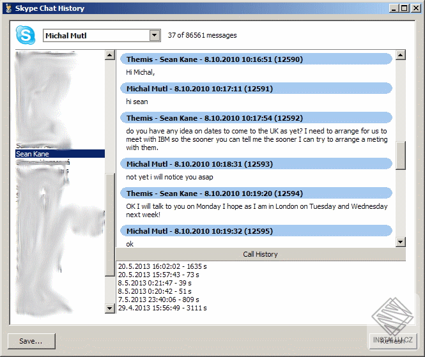425x357 pixels.
Task: Click the '37 of 86561 messages' counter
Action: 202,35
